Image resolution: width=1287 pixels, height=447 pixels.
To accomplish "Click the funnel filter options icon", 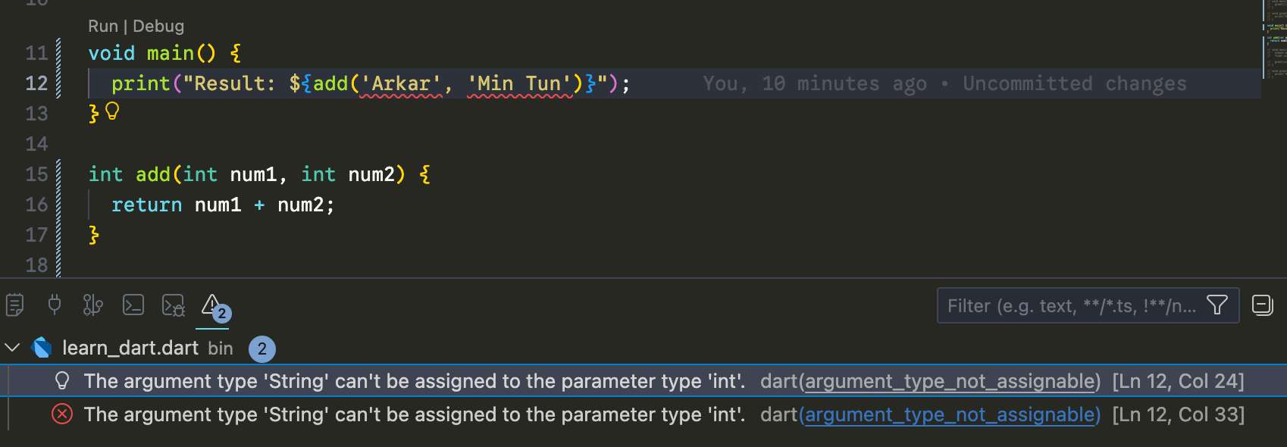I will tap(1217, 305).
